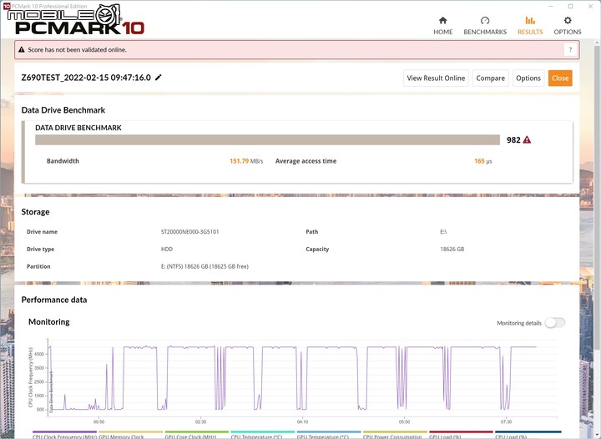Screen dimensions: 601x439
Task: Click View Result Online button
Action: [436, 78]
